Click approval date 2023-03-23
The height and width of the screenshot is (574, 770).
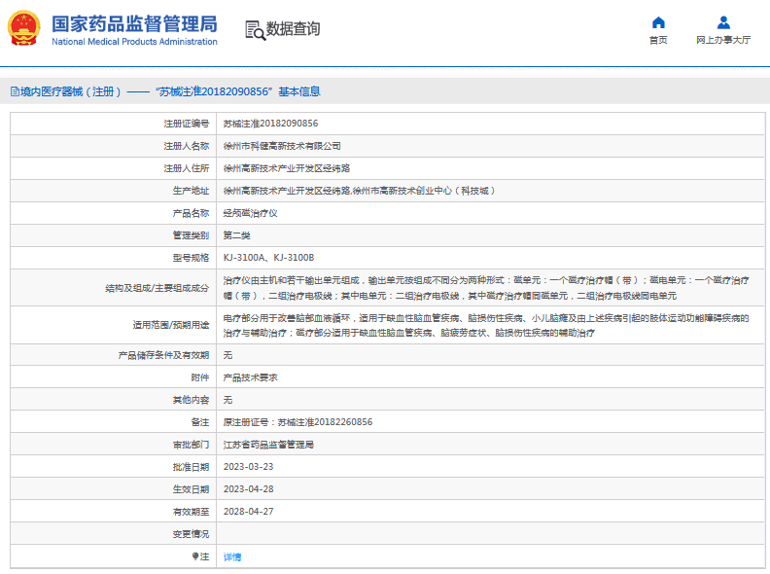click(249, 467)
